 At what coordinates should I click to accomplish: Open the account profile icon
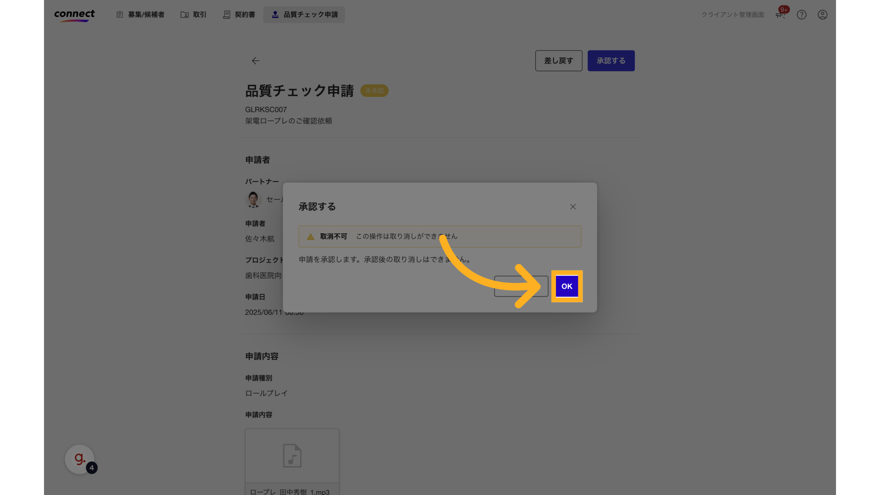coord(822,15)
